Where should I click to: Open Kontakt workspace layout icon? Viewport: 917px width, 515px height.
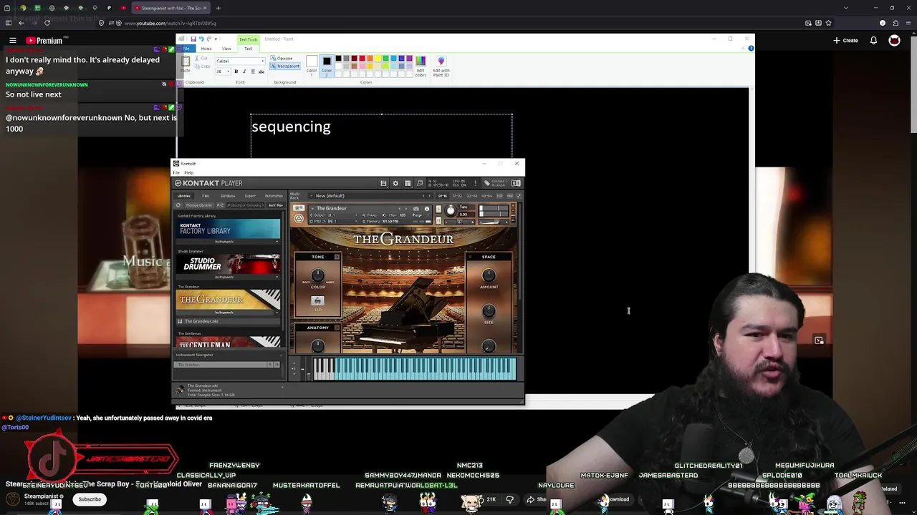[x=408, y=183]
